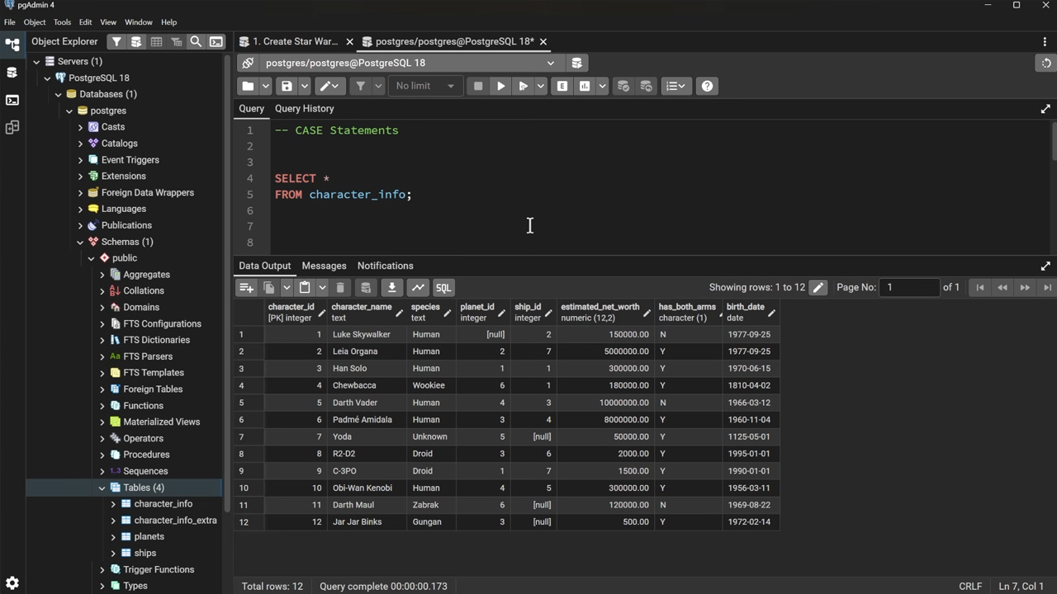1057x594 pixels.
Task: Expand the query editor panel with maximize arrow
Action: coord(1045,109)
